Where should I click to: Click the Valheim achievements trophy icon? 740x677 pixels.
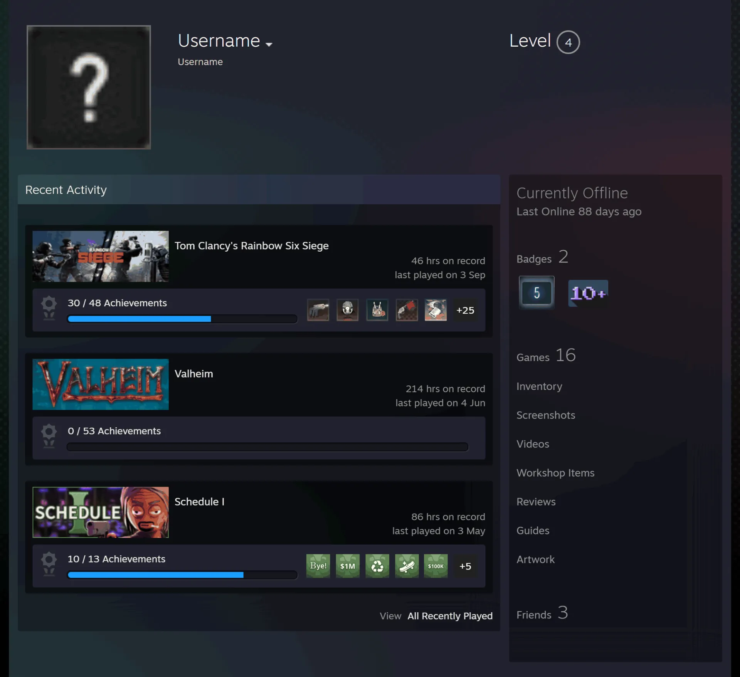click(x=49, y=436)
